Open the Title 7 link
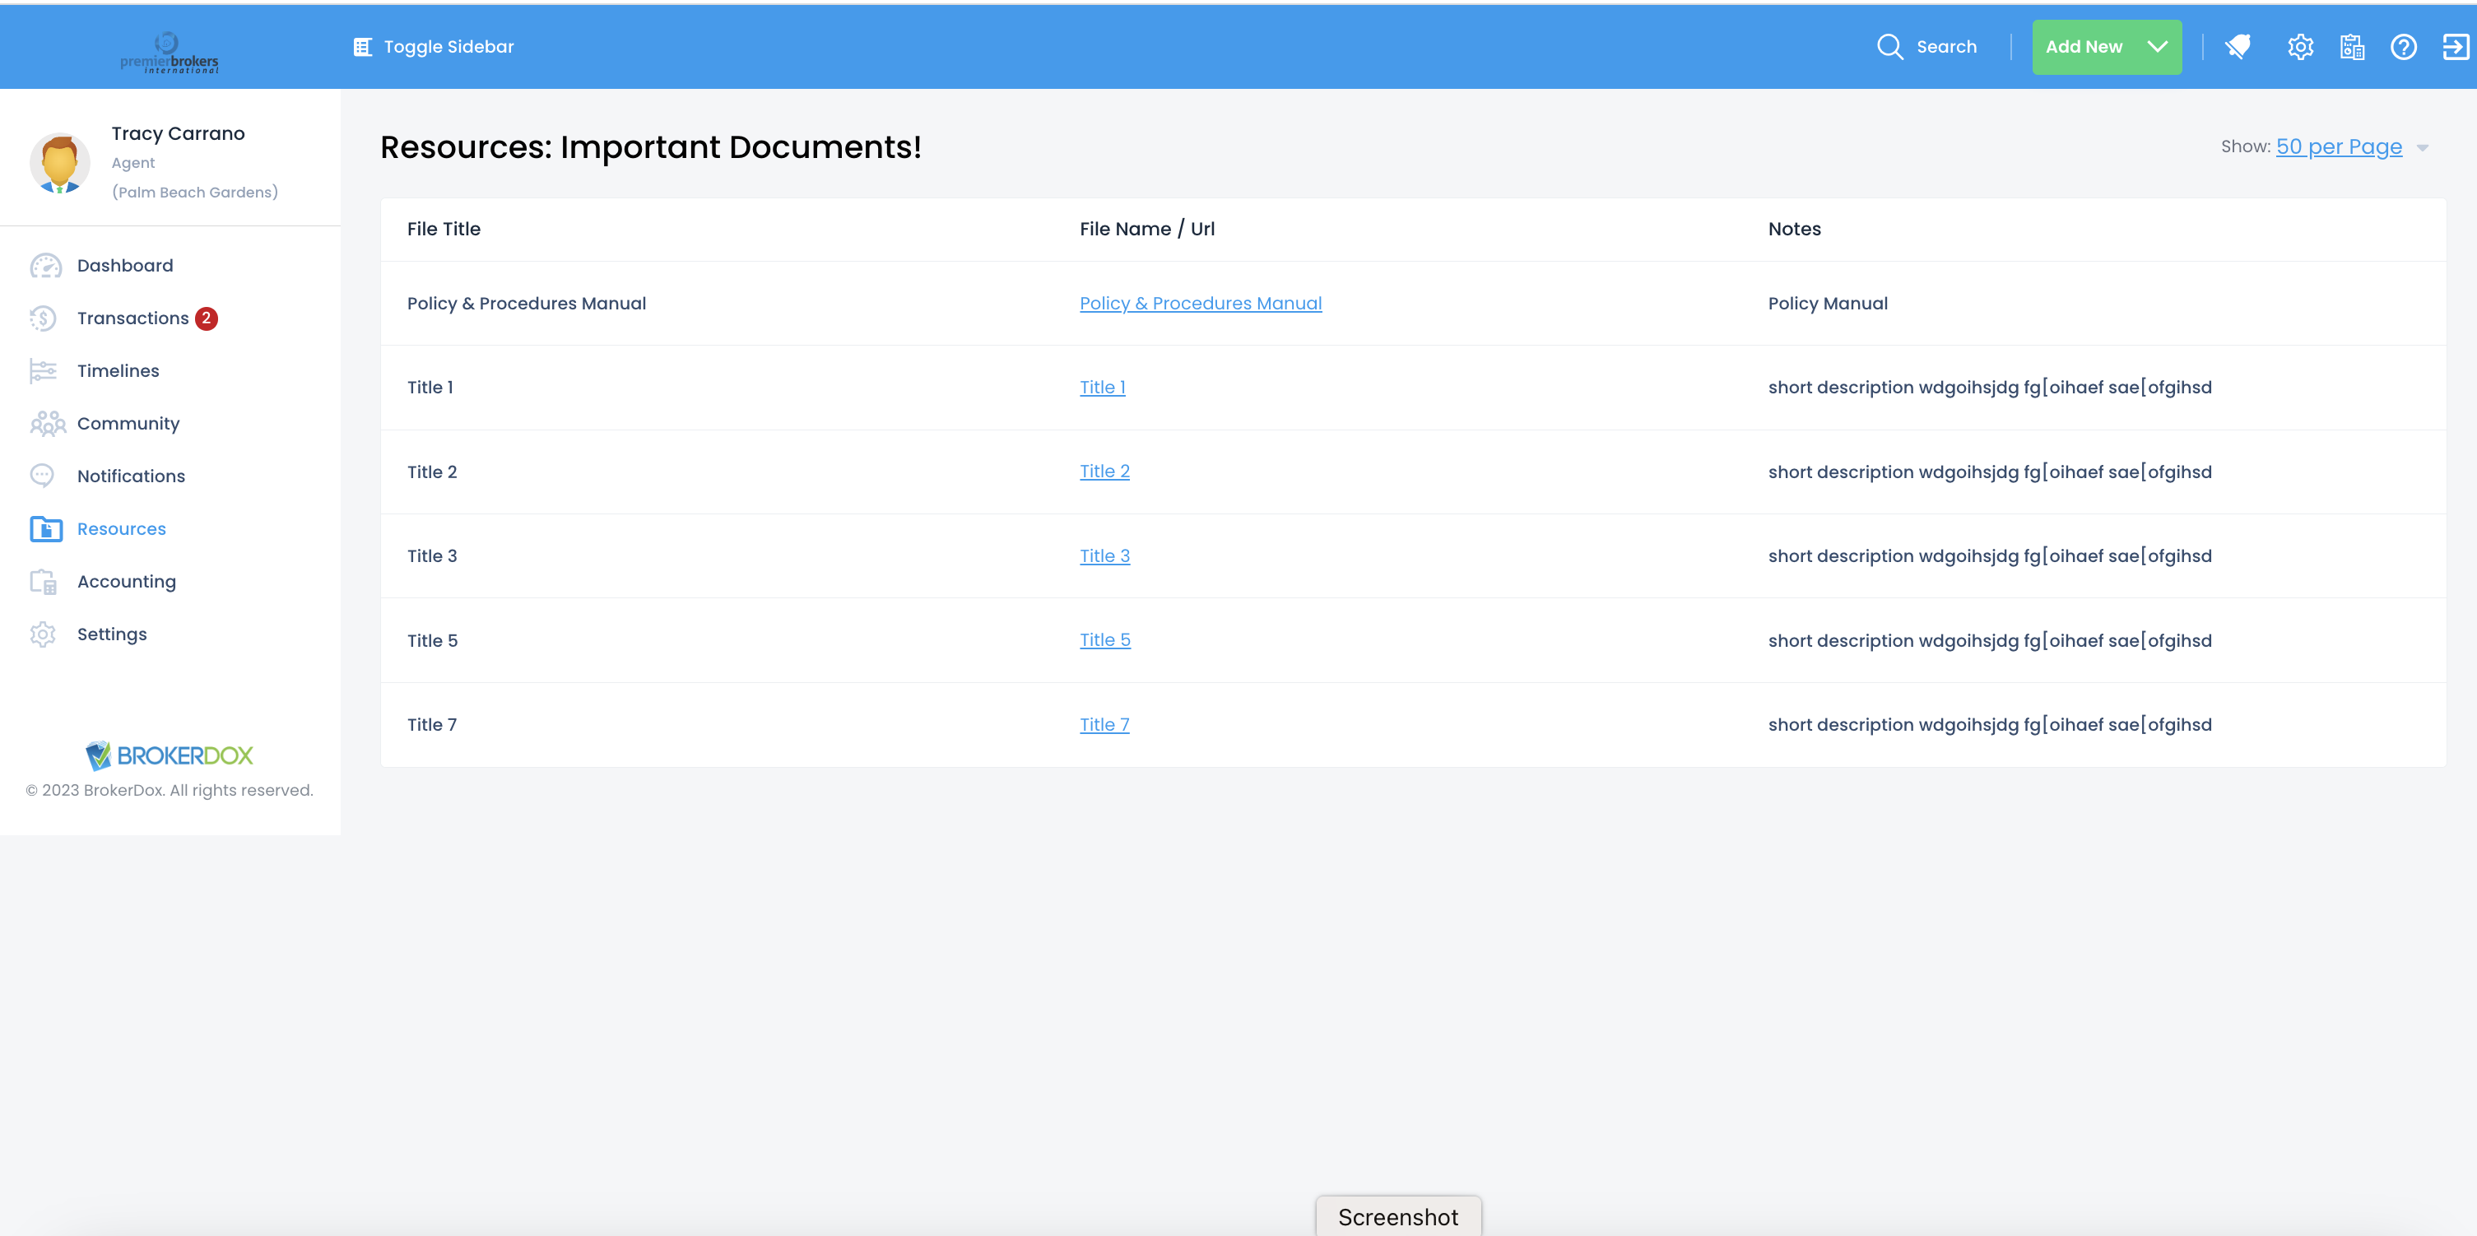This screenshot has width=2477, height=1236. click(1104, 724)
